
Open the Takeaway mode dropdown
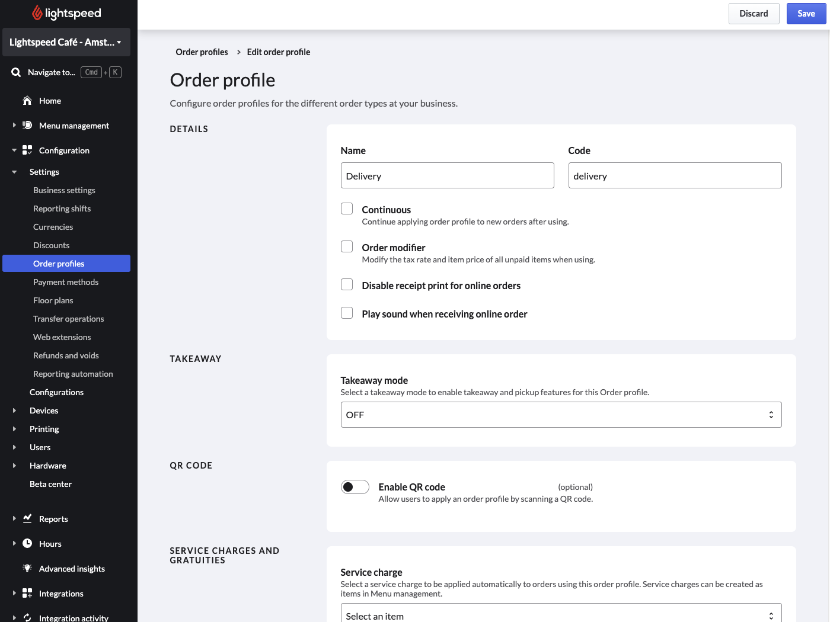click(560, 415)
